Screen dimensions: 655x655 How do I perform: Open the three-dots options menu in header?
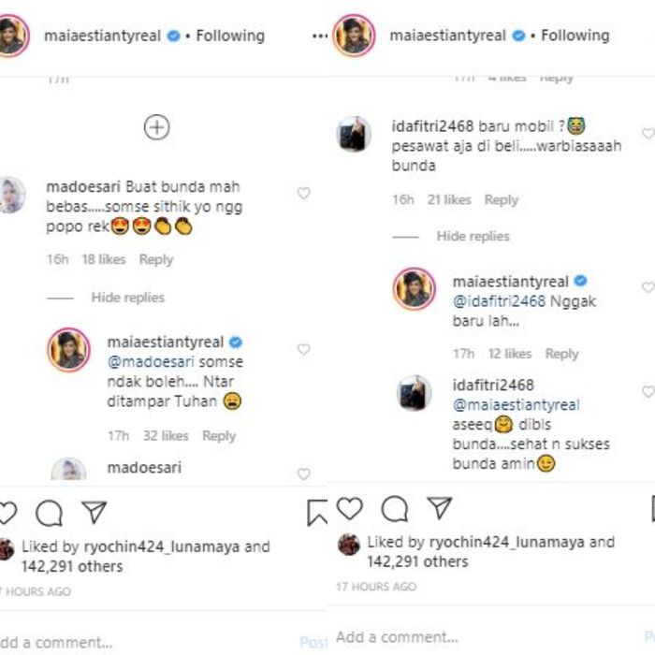click(x=320, y=36)
